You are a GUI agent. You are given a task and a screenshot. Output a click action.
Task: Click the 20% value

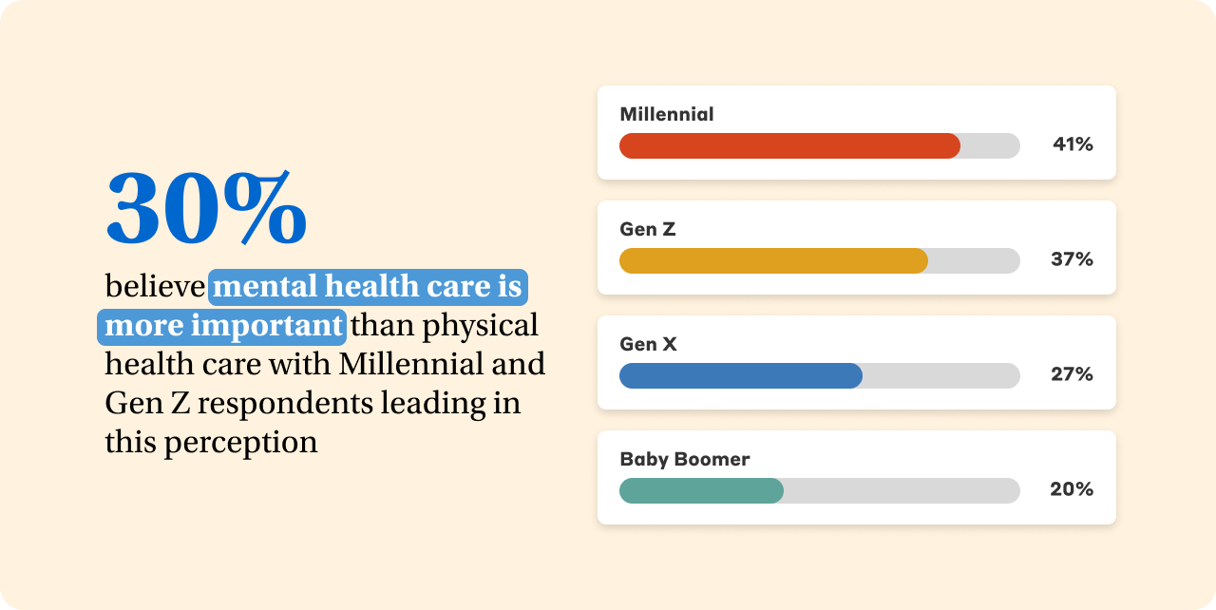pos(1072,489)
